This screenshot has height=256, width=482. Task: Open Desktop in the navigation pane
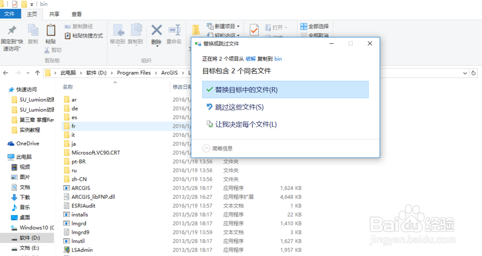click(21, 217)
